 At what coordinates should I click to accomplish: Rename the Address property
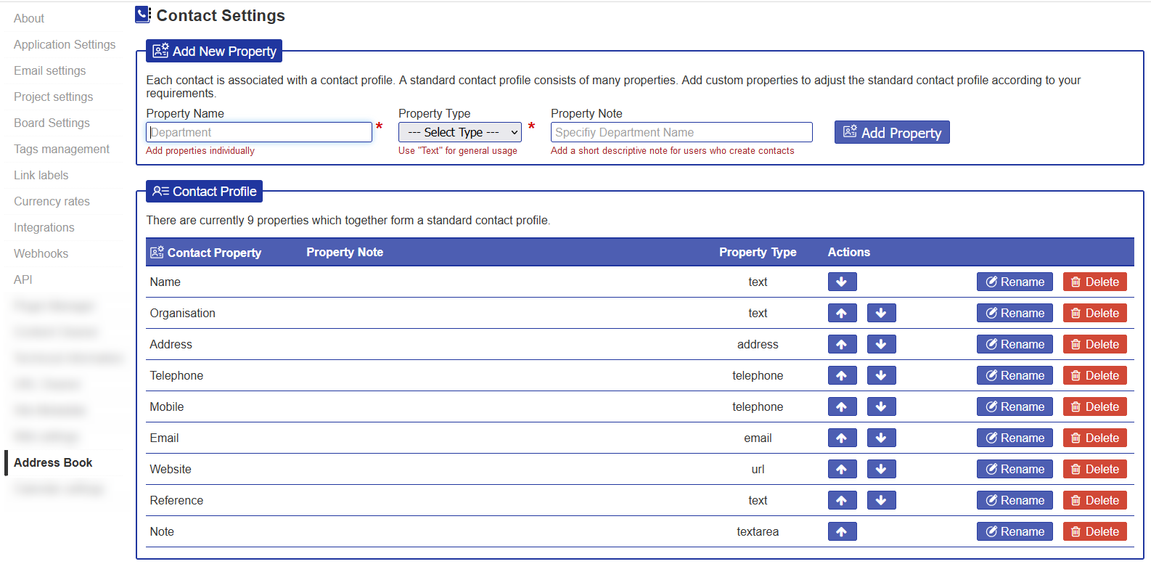click(1015, 344)
